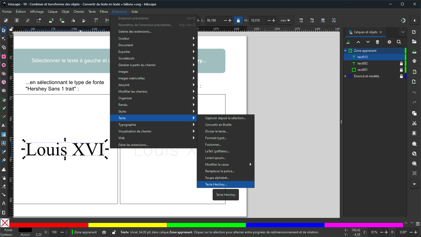421x237 pixels.
Task: Select the 3D Box tool
Action: tap(4, 82)
